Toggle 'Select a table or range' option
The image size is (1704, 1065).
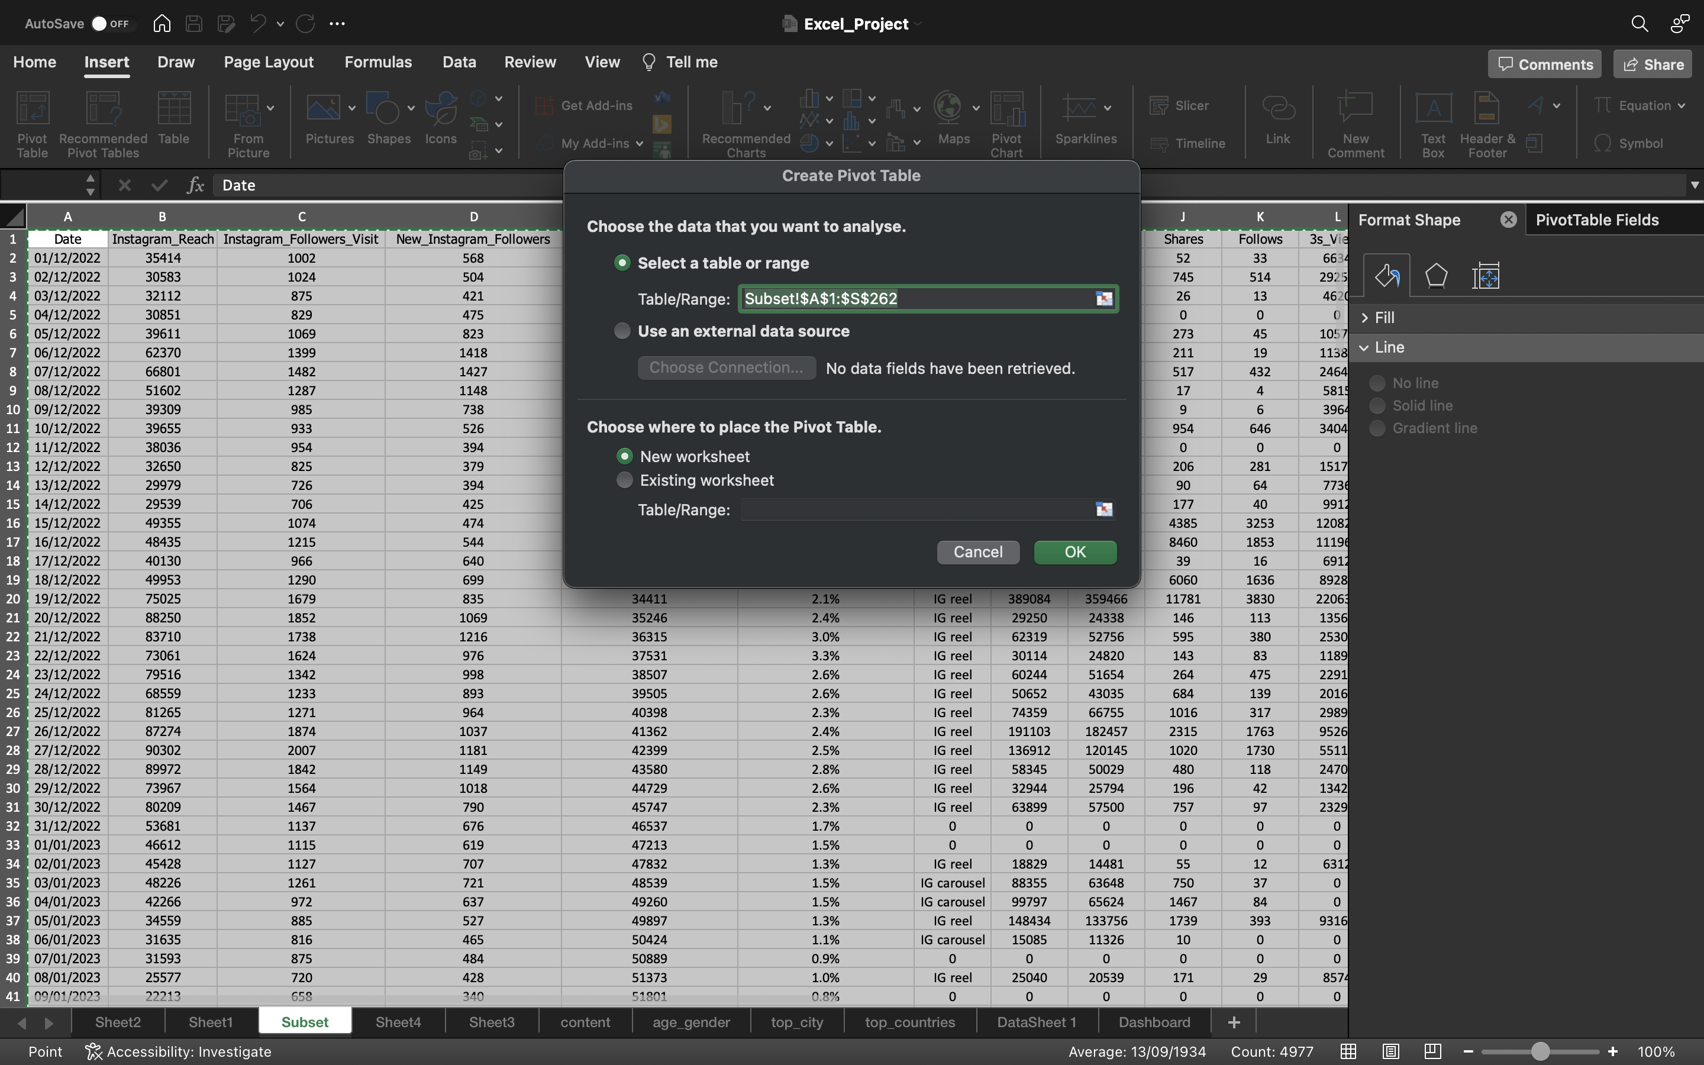click(622, 263)
